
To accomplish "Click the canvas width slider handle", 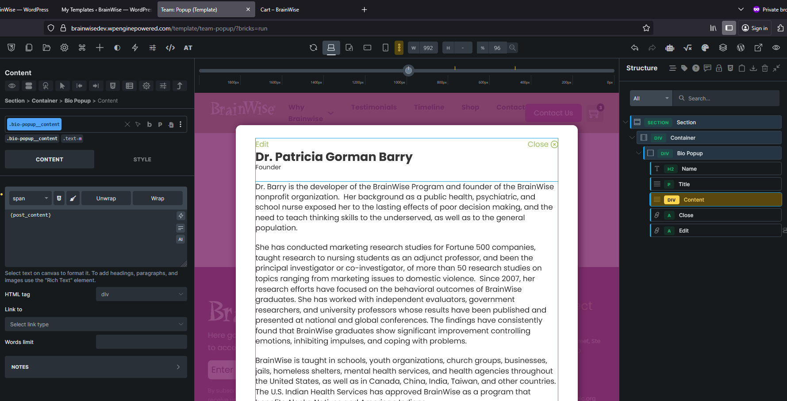I will (408, 70).
